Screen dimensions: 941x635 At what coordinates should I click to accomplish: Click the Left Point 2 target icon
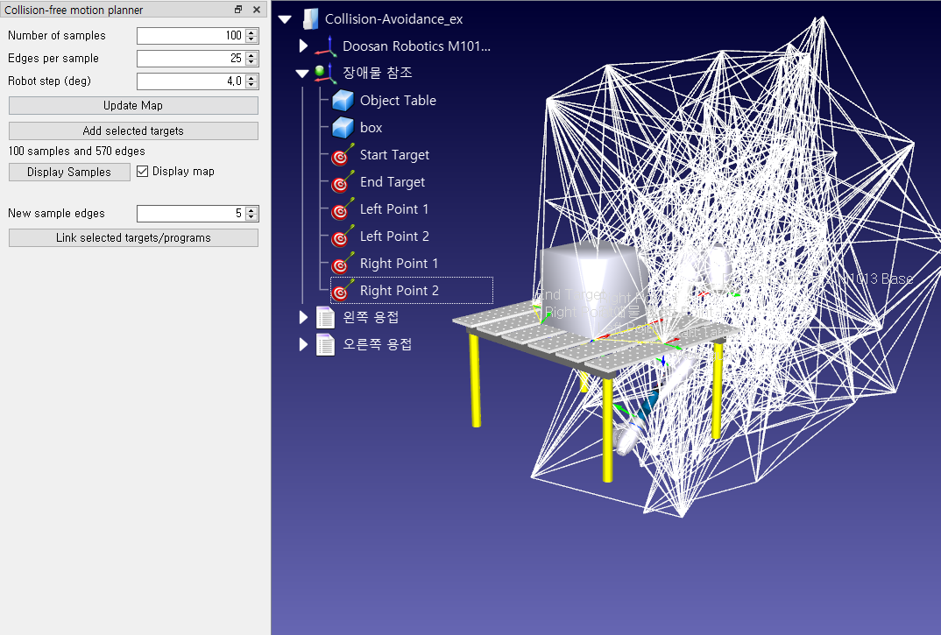point(343,236)
